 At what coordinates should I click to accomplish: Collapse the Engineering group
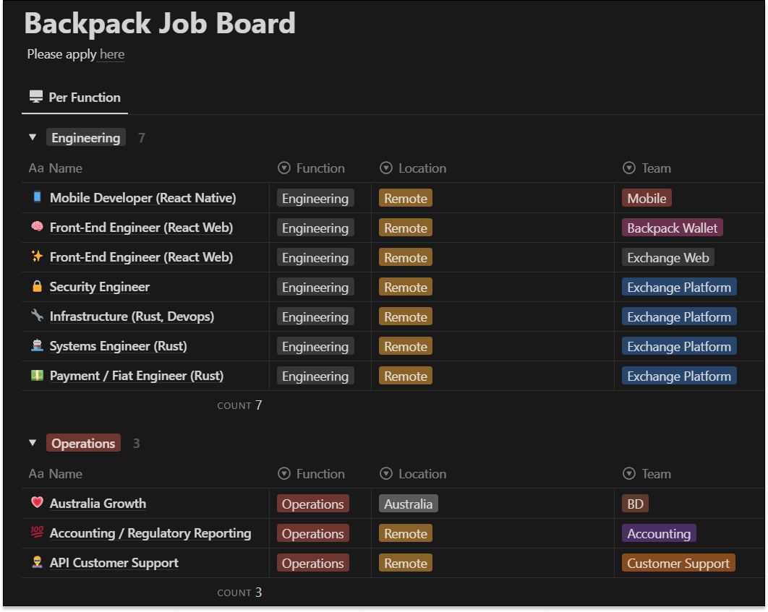pyautogui.click(x=33, y=137)
